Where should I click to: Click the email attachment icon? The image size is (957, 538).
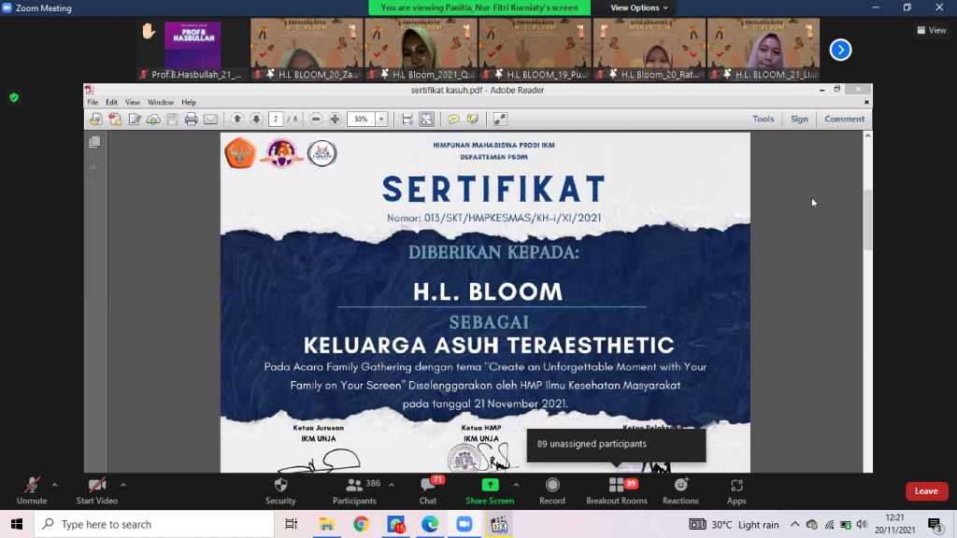coord(209,119)
